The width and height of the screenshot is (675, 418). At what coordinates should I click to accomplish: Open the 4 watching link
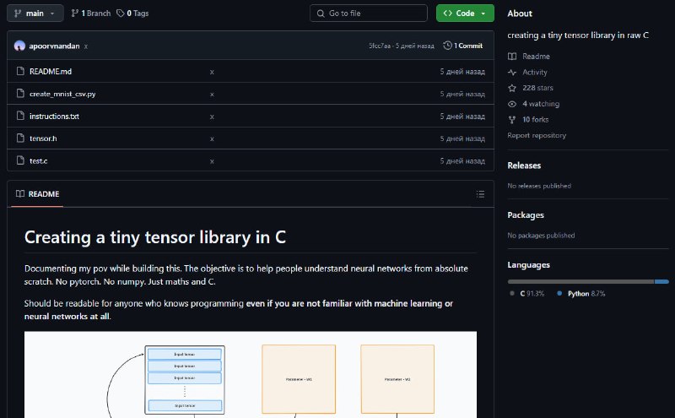point(541,104)
